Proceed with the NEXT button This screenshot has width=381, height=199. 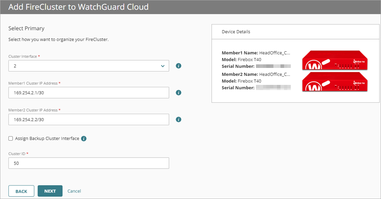pos(50,191)
